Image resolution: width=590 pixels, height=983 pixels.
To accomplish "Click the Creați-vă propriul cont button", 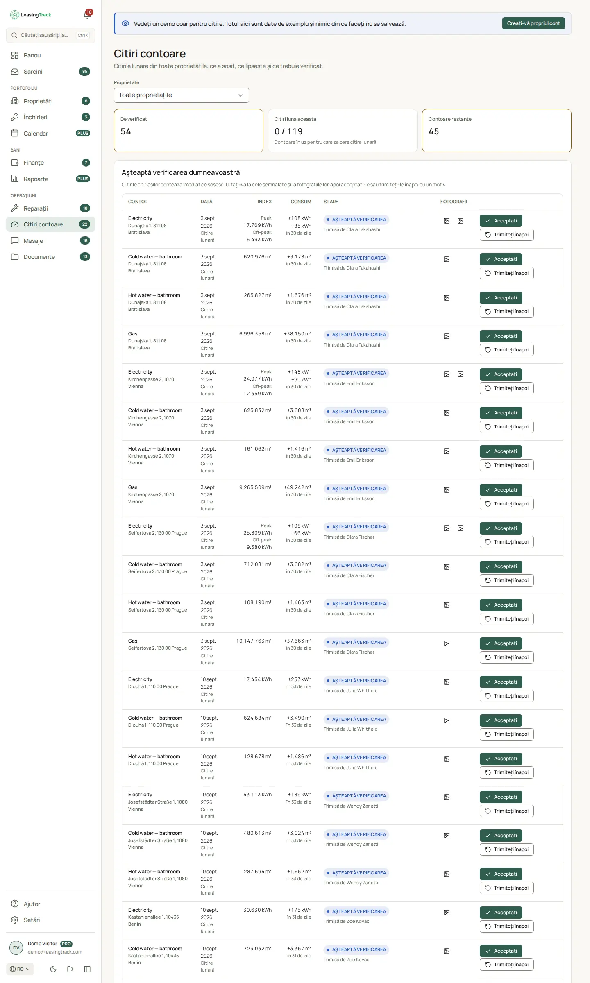I will click(533, 23).
